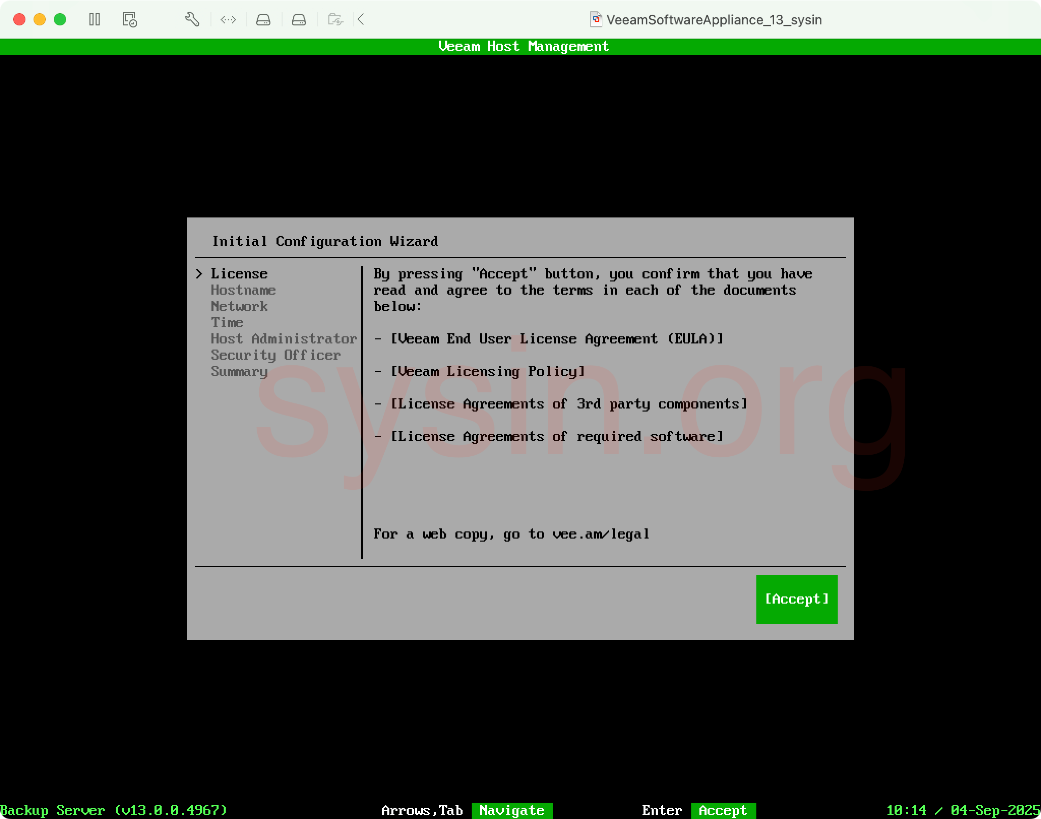Screen dimensions: 1041x819
Task: Open Veeam End User License Agreement link
Action: pyautogui.click(x=557, y=339)
